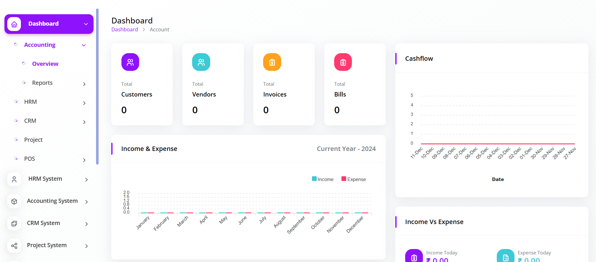
Task: Expand the Reports submenu arrow
Action: [84, 84]
